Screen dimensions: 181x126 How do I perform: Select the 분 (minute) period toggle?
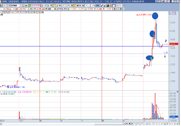(54, 5)
